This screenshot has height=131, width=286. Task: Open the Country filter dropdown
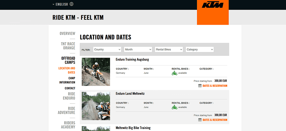107,50
